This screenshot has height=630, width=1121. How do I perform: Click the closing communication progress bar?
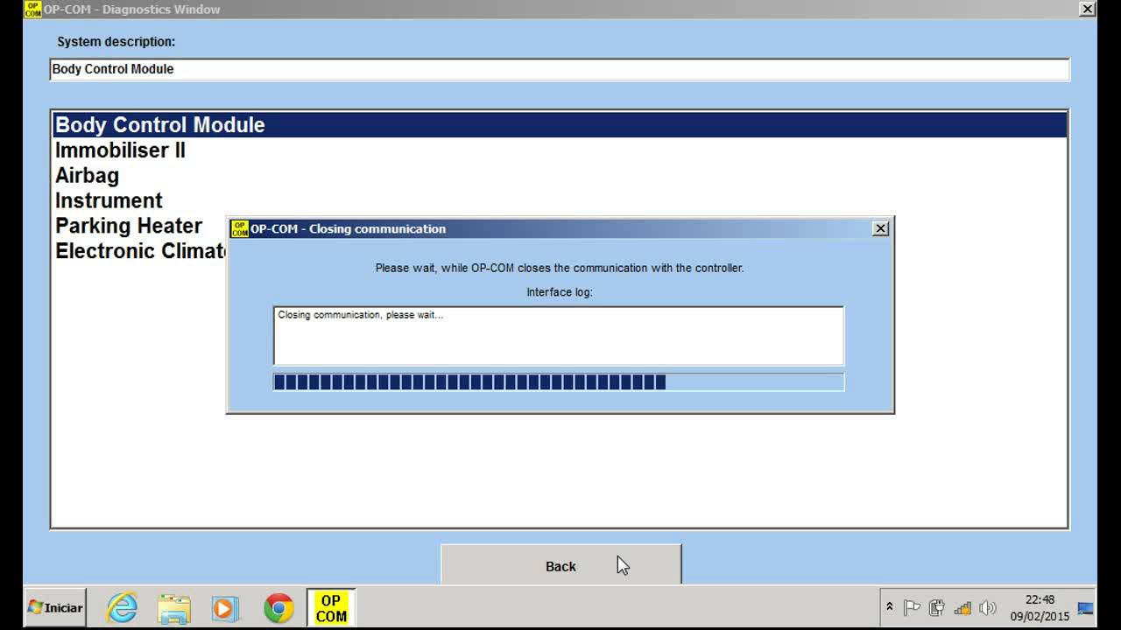(x=559, y=381)
